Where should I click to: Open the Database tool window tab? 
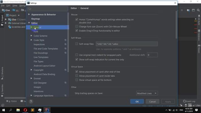tap(199, 35)
